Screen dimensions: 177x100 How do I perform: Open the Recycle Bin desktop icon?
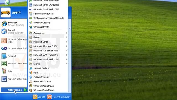7,2
